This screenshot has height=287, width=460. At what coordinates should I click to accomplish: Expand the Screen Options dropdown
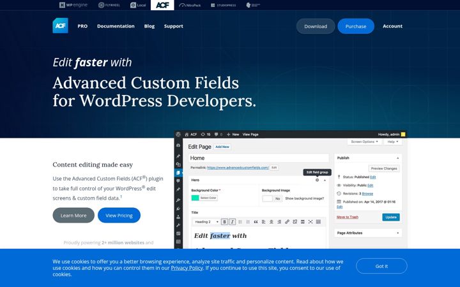point(365,142)
